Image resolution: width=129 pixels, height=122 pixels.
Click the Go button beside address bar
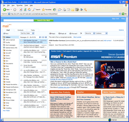pos(124,14)
